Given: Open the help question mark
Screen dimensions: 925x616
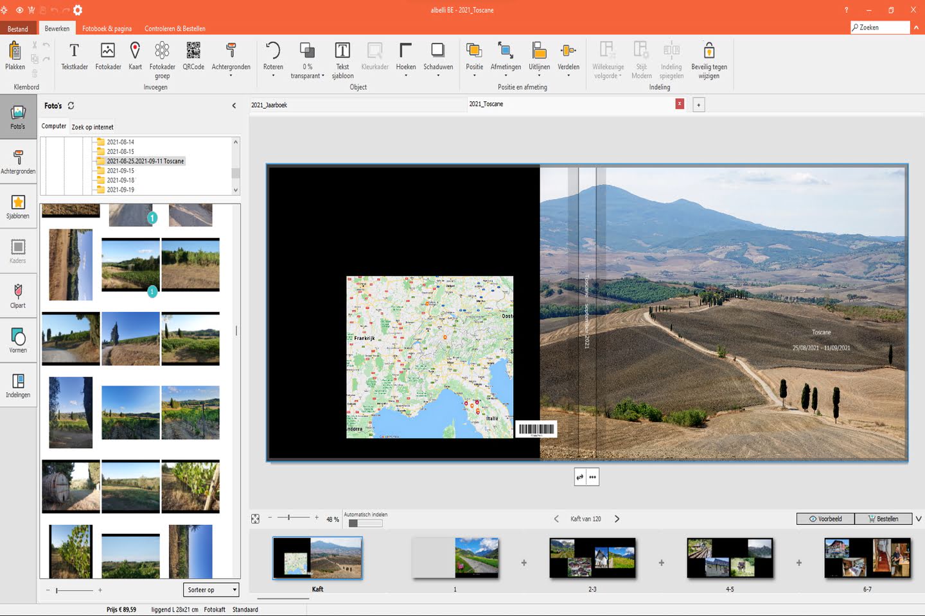Looking at the screenshot, I should click(846, 10).
